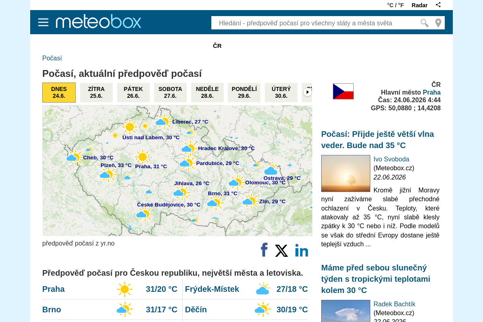
Task: Click Brno weather icon on map
Action: coord(215,203)
